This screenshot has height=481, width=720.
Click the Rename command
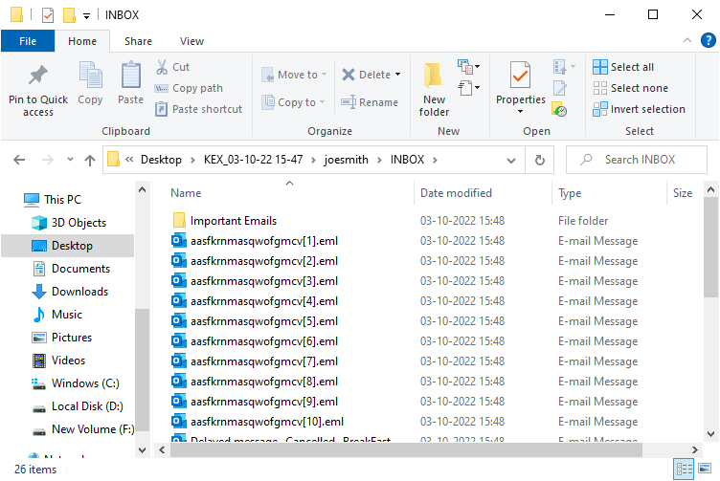click(x=370, y=102)
